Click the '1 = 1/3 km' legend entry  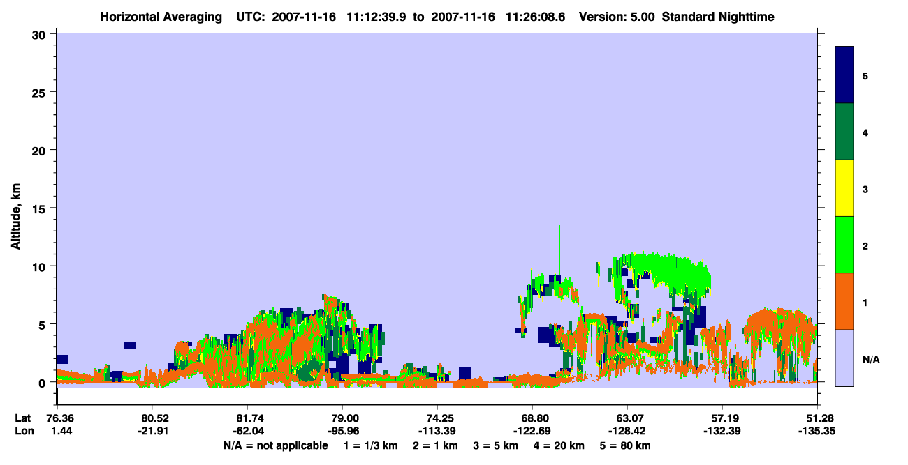pos(371,445)
